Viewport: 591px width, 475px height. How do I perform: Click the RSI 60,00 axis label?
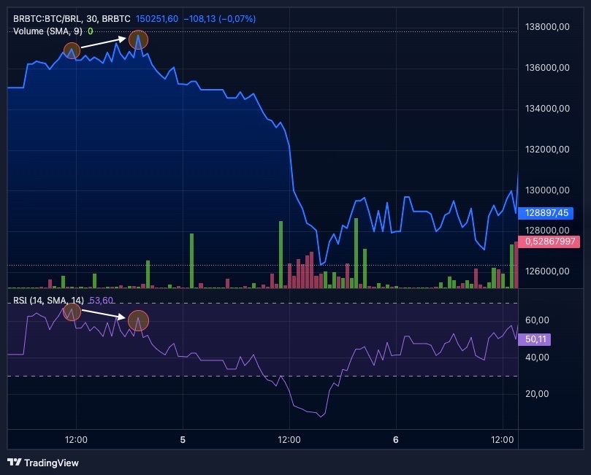coord(537,320)
